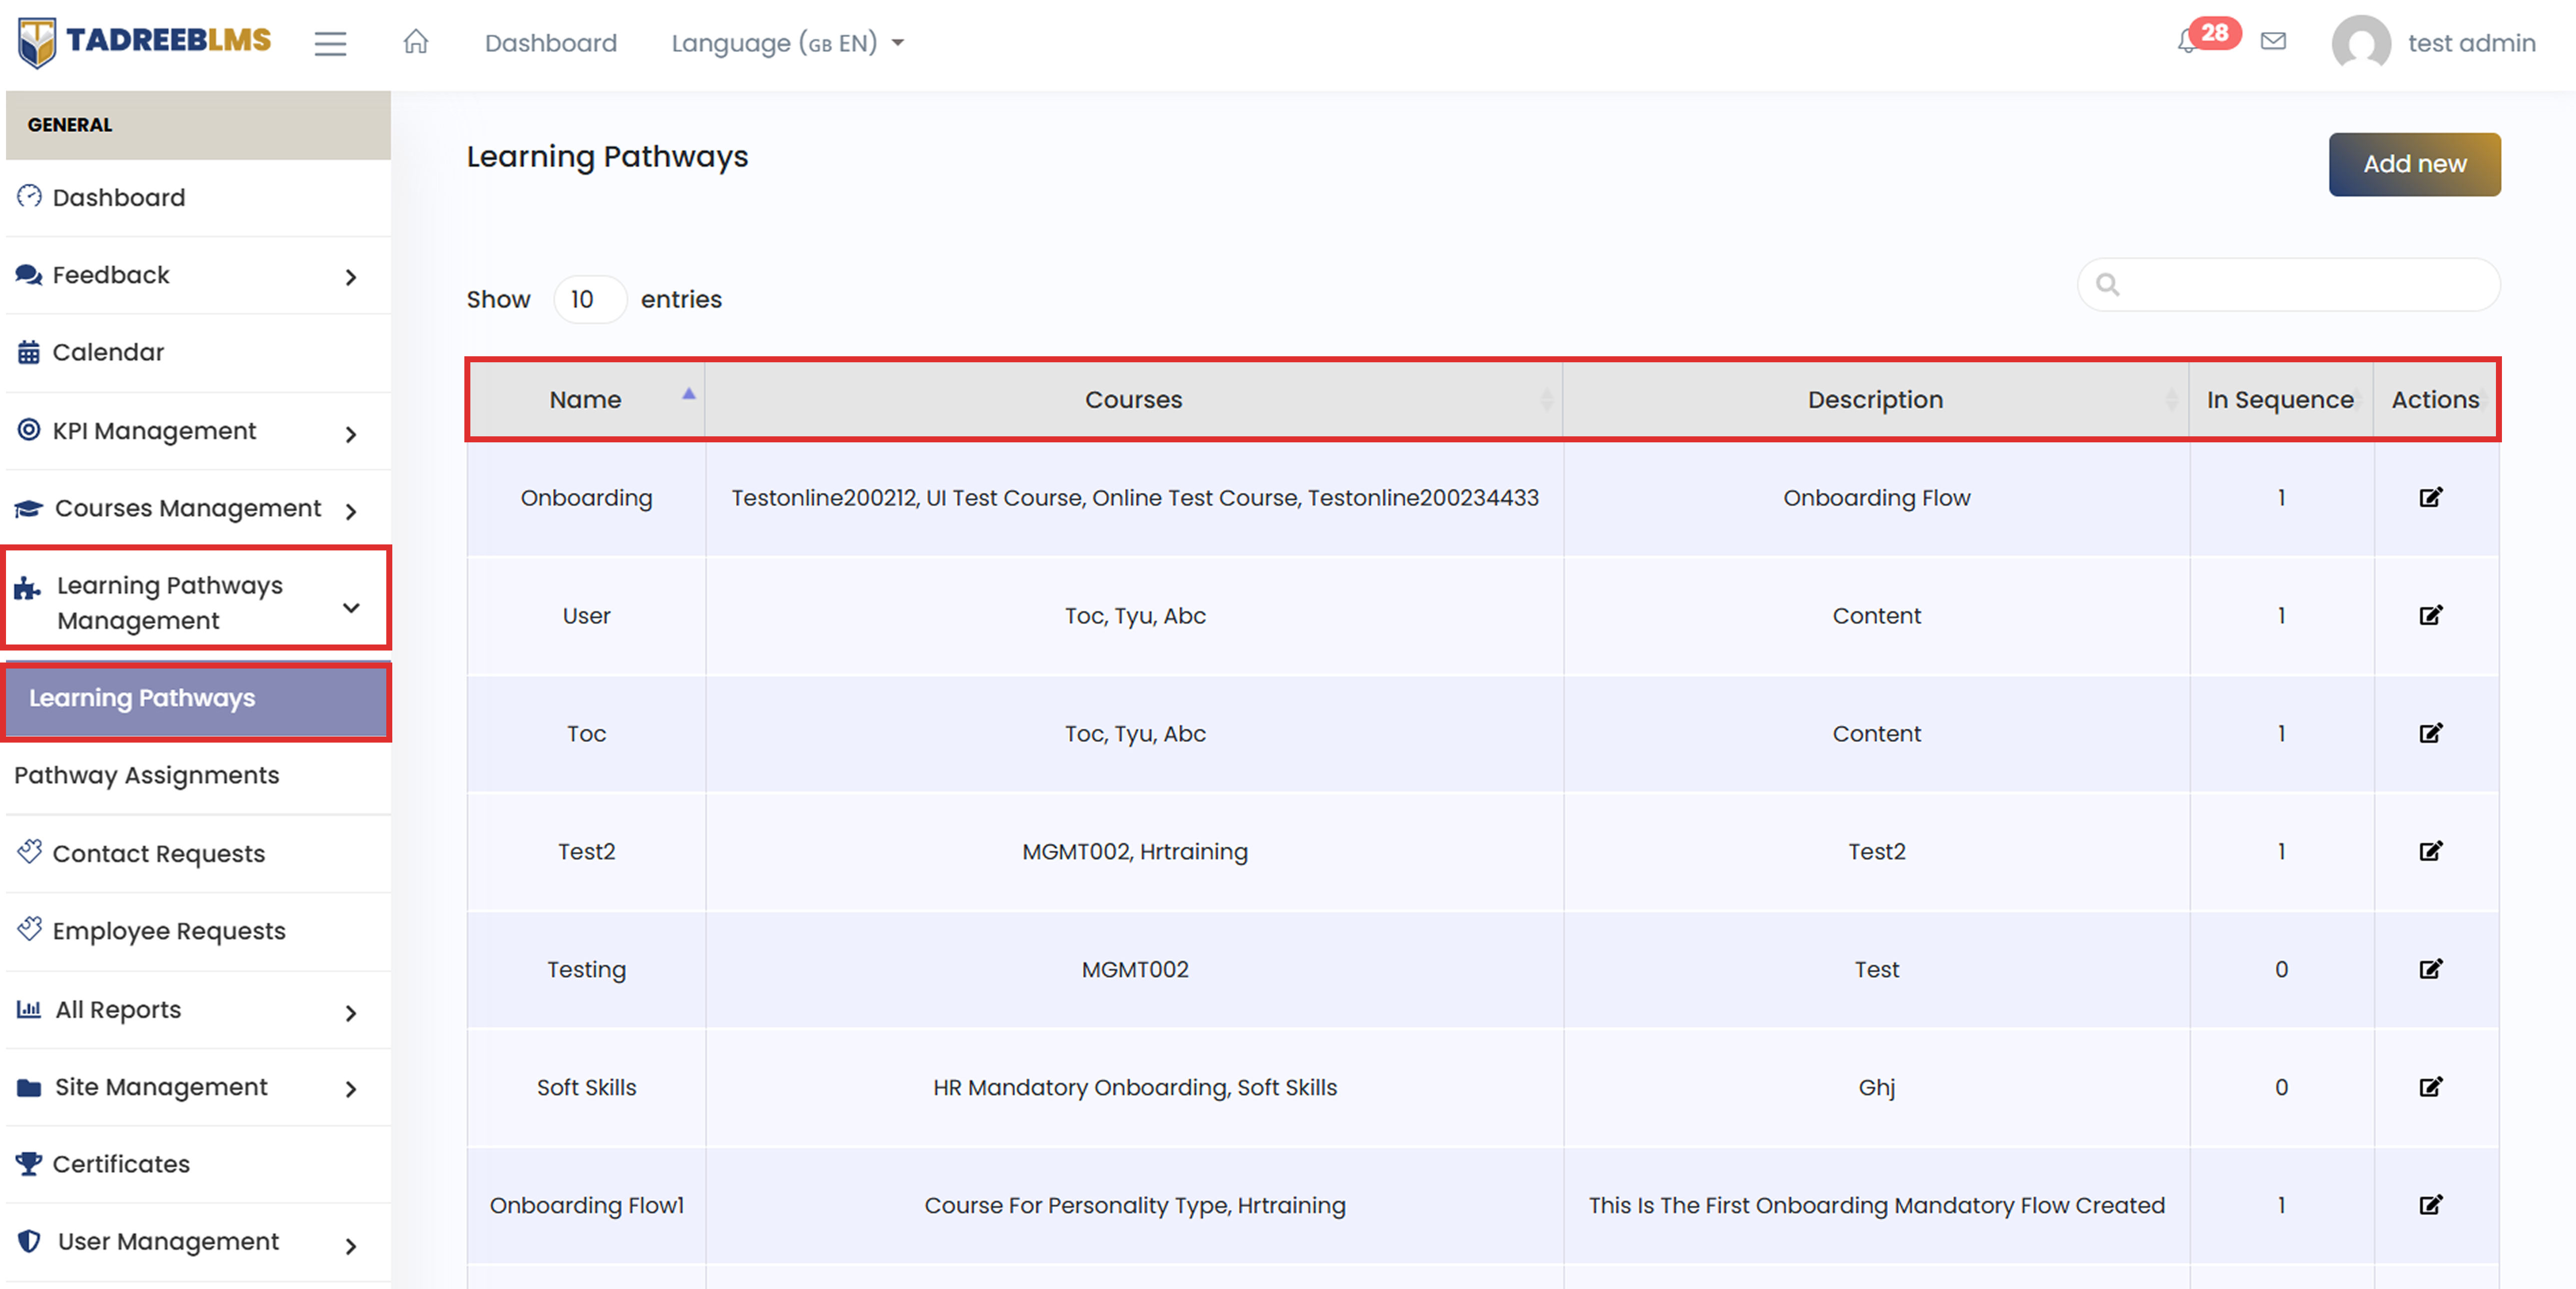Click the GENERAL sidebar section header

198,125
